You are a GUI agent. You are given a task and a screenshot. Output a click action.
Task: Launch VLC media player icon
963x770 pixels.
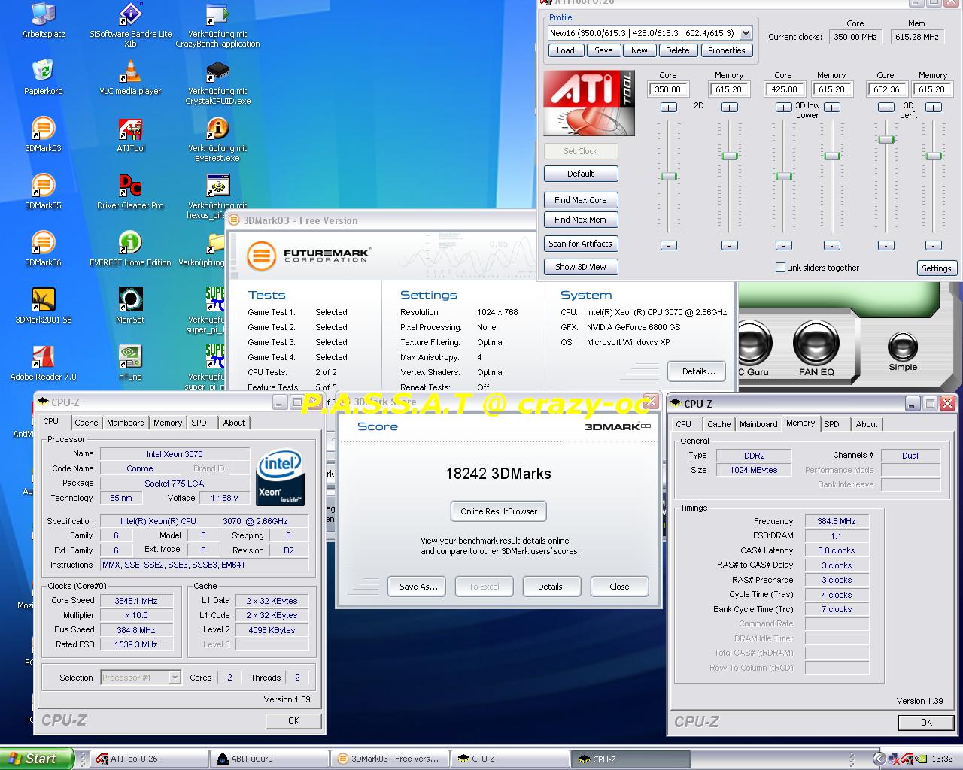(130, 77)
